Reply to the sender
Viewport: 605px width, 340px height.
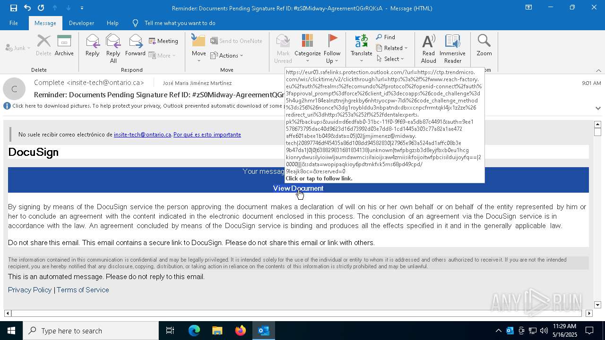93,46
